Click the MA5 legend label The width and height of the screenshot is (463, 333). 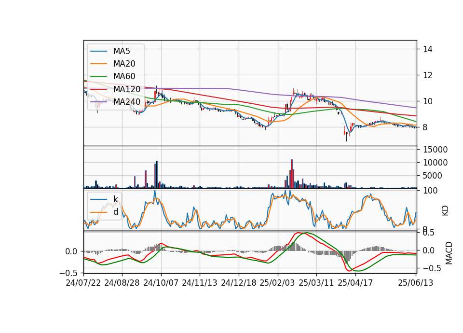(x=122, y=51)
